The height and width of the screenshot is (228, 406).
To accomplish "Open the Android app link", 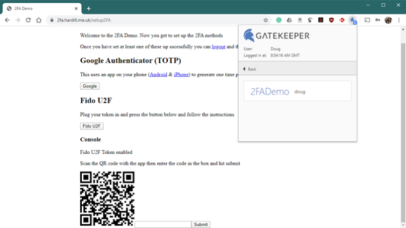I will point(158,75).
